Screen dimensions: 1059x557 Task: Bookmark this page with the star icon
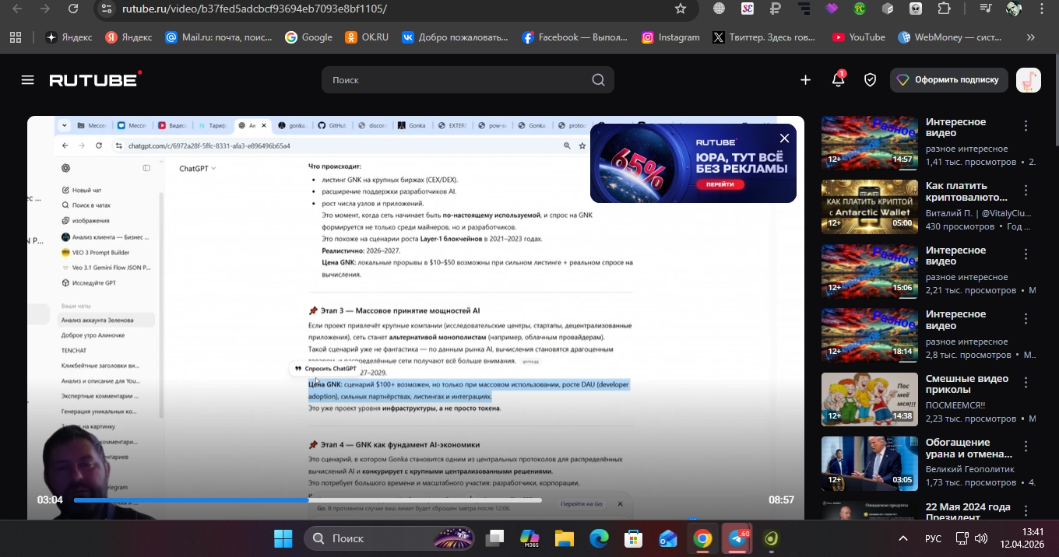pos(681,9)
